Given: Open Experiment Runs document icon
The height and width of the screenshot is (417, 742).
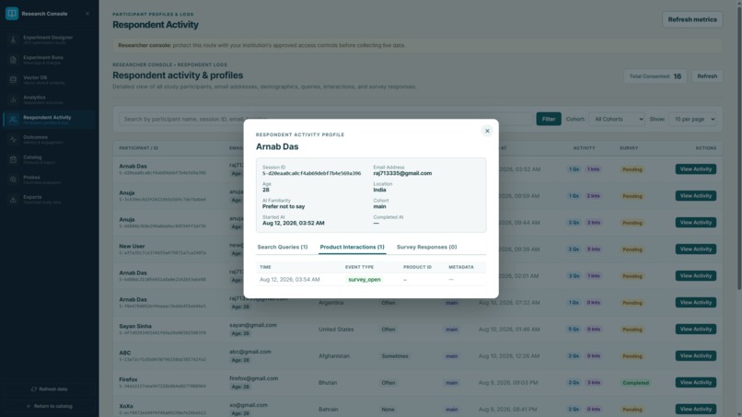Looking at the screenshot, I should [13, 60].
